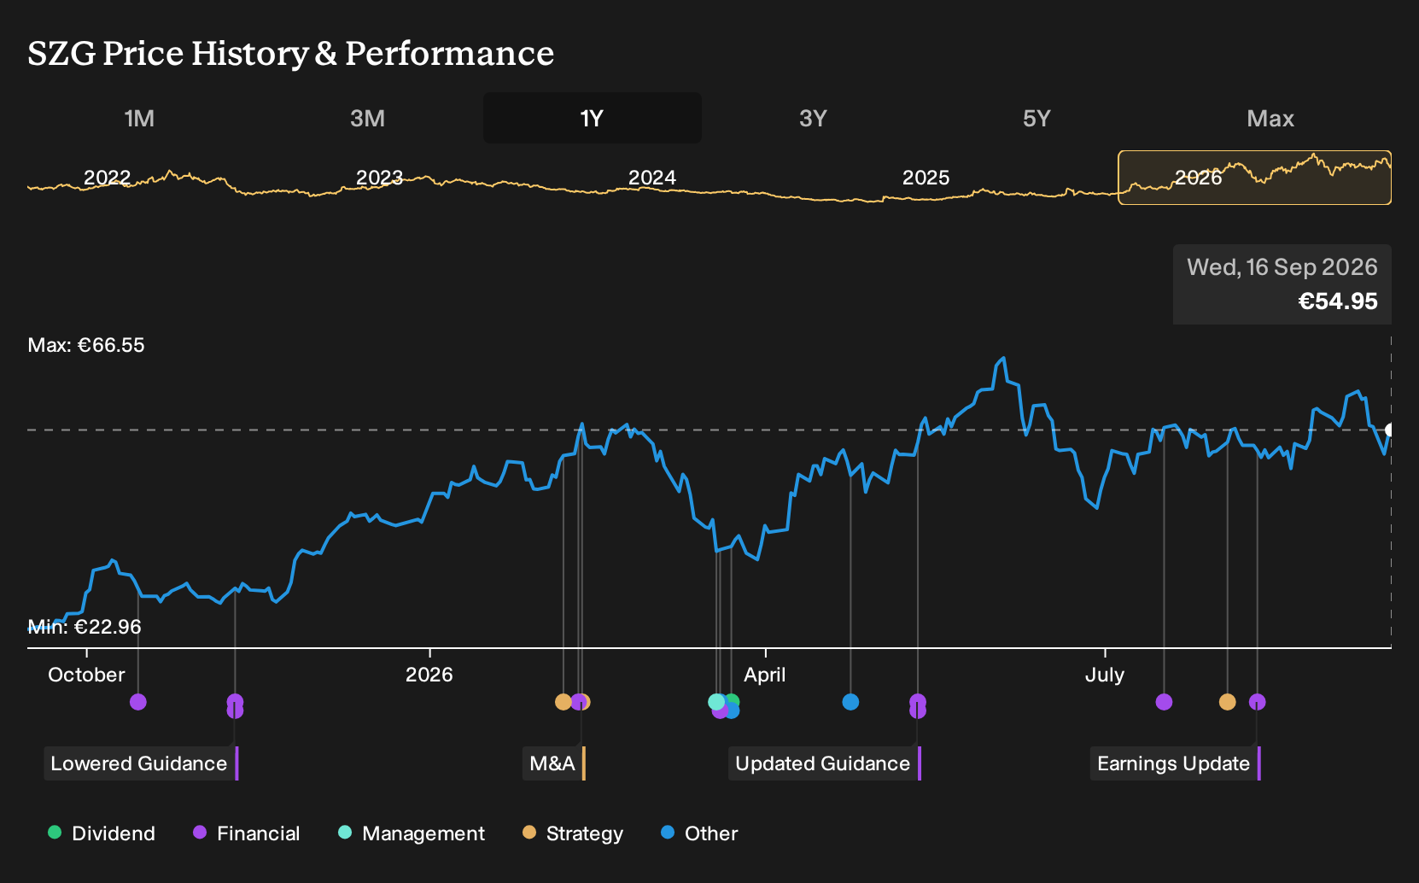Open the Lowered Guidance event label
1419x883 pixels.
[x=141, y=763]
